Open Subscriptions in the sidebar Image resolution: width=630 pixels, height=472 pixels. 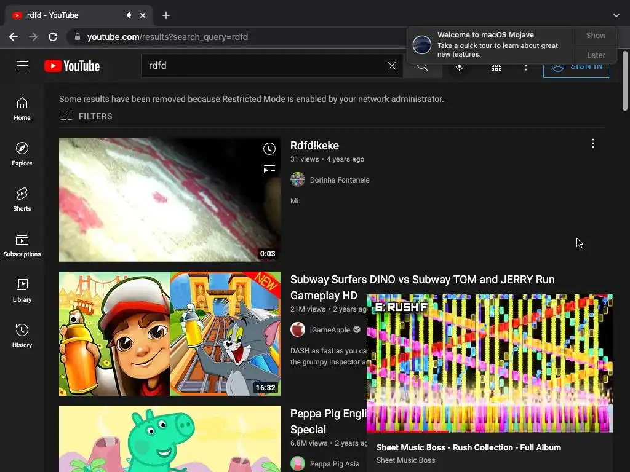tap(22, 245)
